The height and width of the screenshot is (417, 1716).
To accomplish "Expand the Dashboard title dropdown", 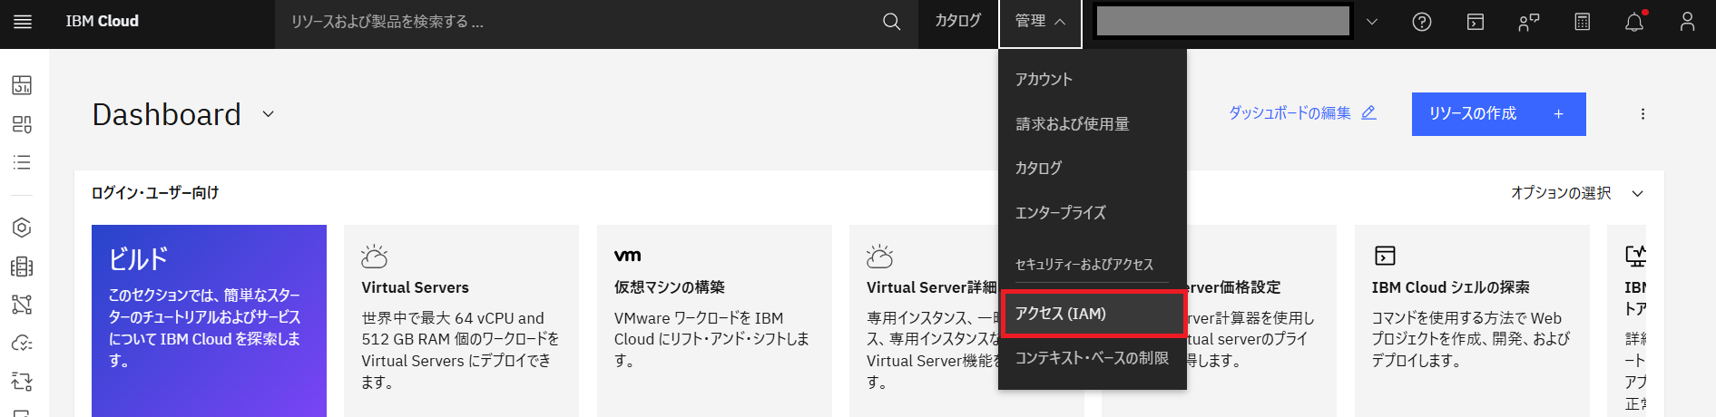I will 268,114.
